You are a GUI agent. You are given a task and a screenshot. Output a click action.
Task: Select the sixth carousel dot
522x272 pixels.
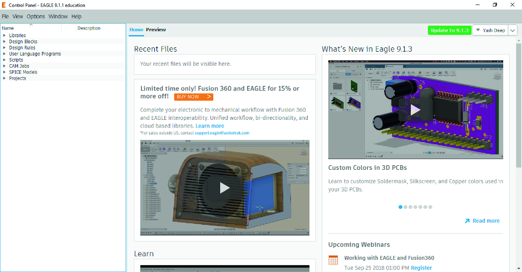coord(426,207)
